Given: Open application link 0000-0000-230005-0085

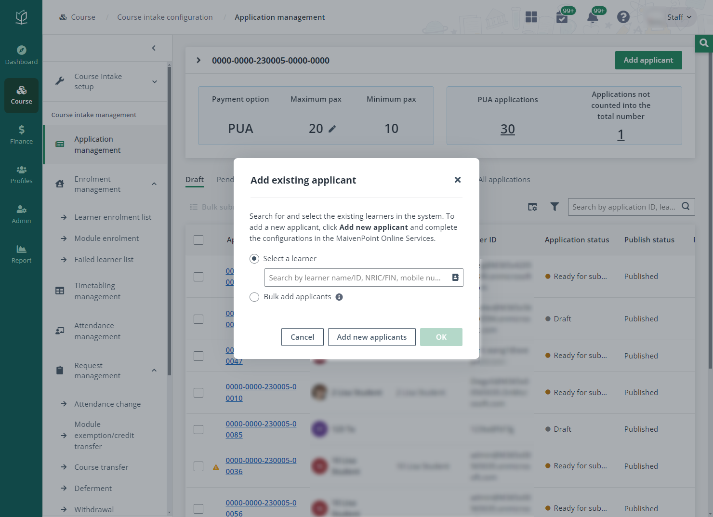Looking at the screenshot, I should click(261, 429).
